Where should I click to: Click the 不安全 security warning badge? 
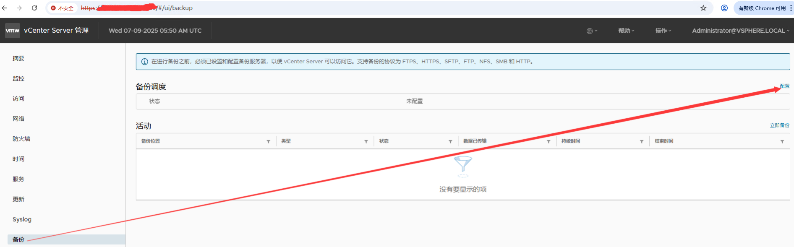[62, 8]
